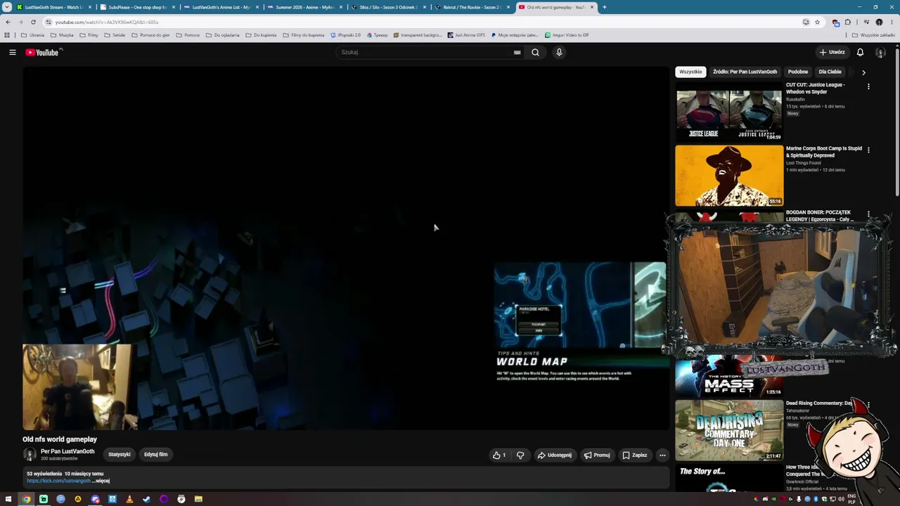Open a new browser tab
The height and width of the screenshot is (506, 900).
pos(604,7)
